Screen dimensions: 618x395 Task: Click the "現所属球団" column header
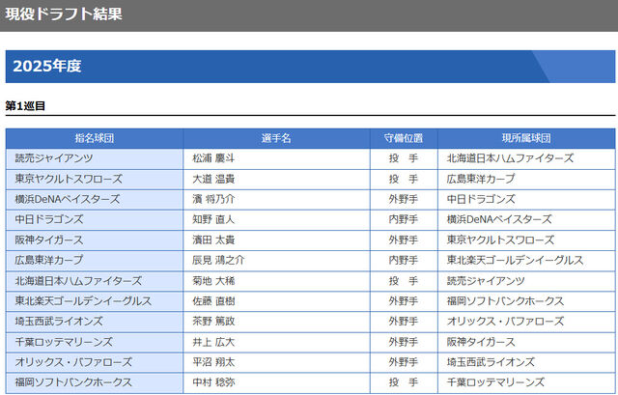click(526, 138)
